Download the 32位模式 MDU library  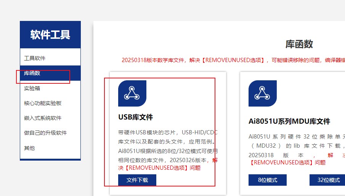(327, 180)
